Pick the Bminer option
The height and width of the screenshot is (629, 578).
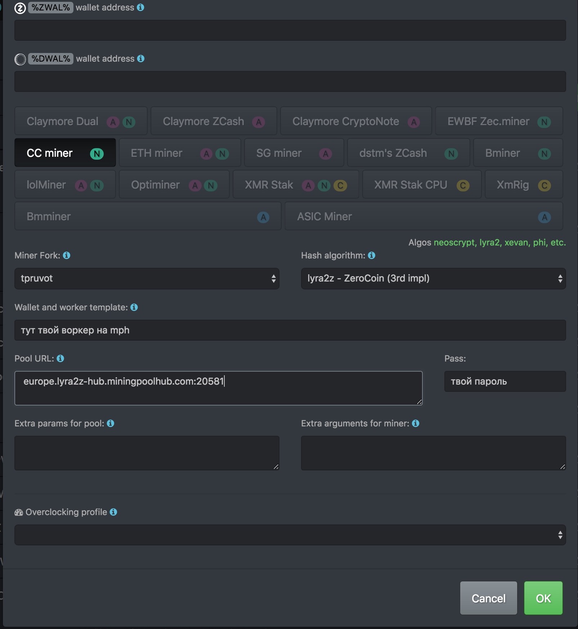click(518, 153)
